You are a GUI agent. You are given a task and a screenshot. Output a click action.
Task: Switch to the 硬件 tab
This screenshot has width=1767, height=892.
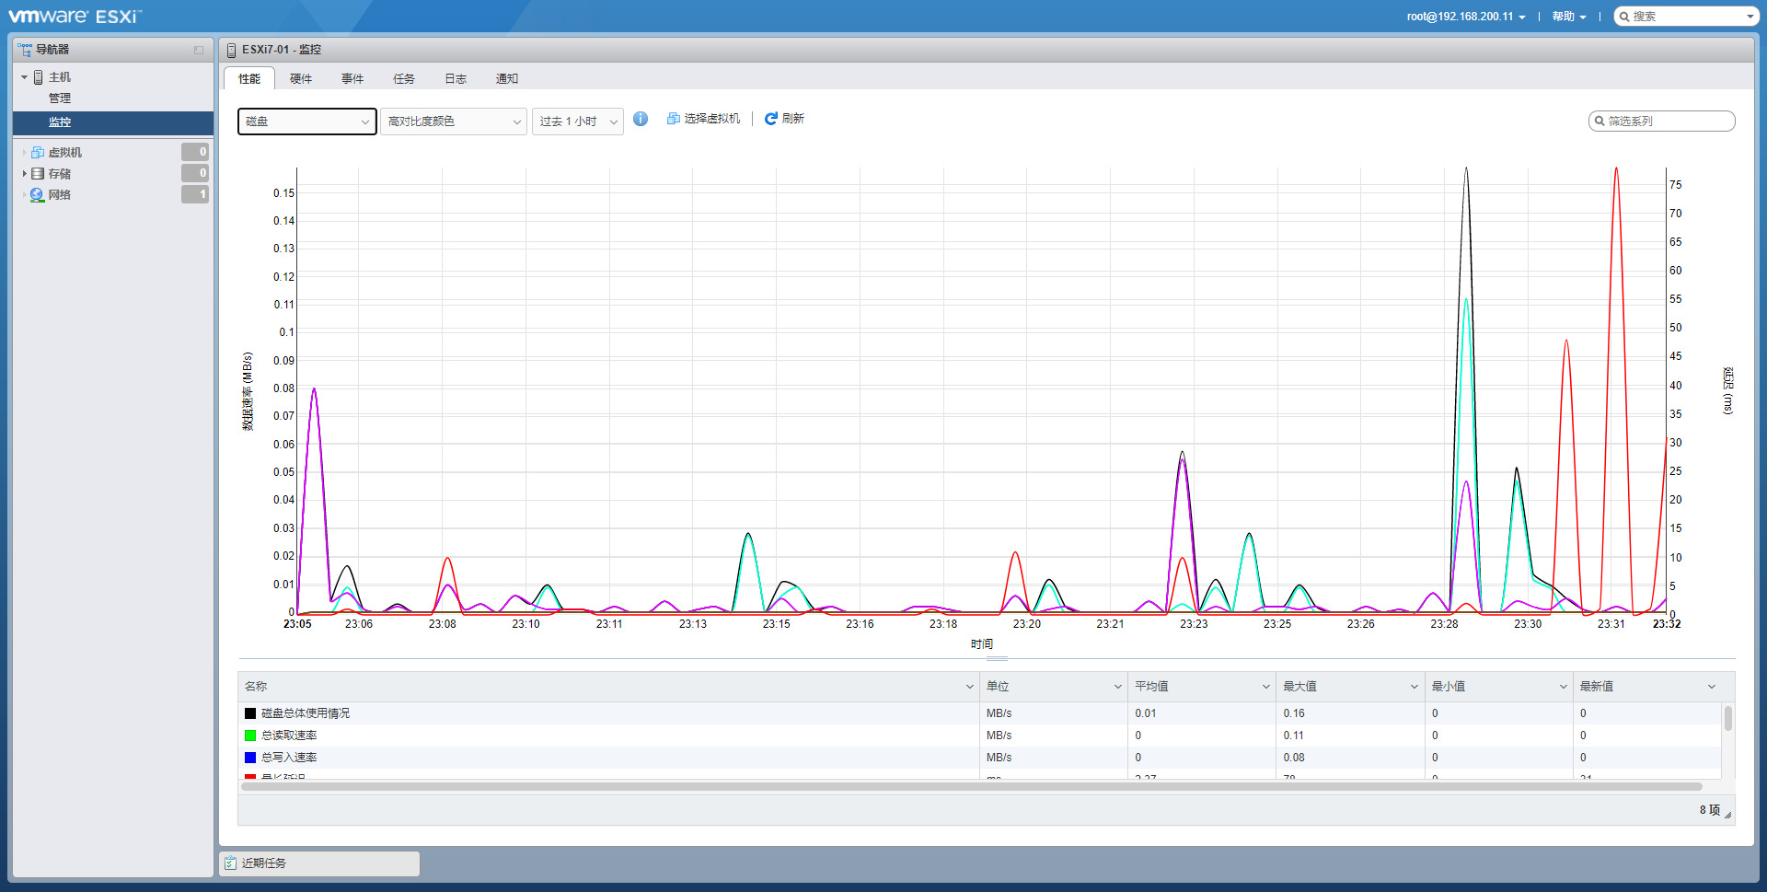point(301,79)
